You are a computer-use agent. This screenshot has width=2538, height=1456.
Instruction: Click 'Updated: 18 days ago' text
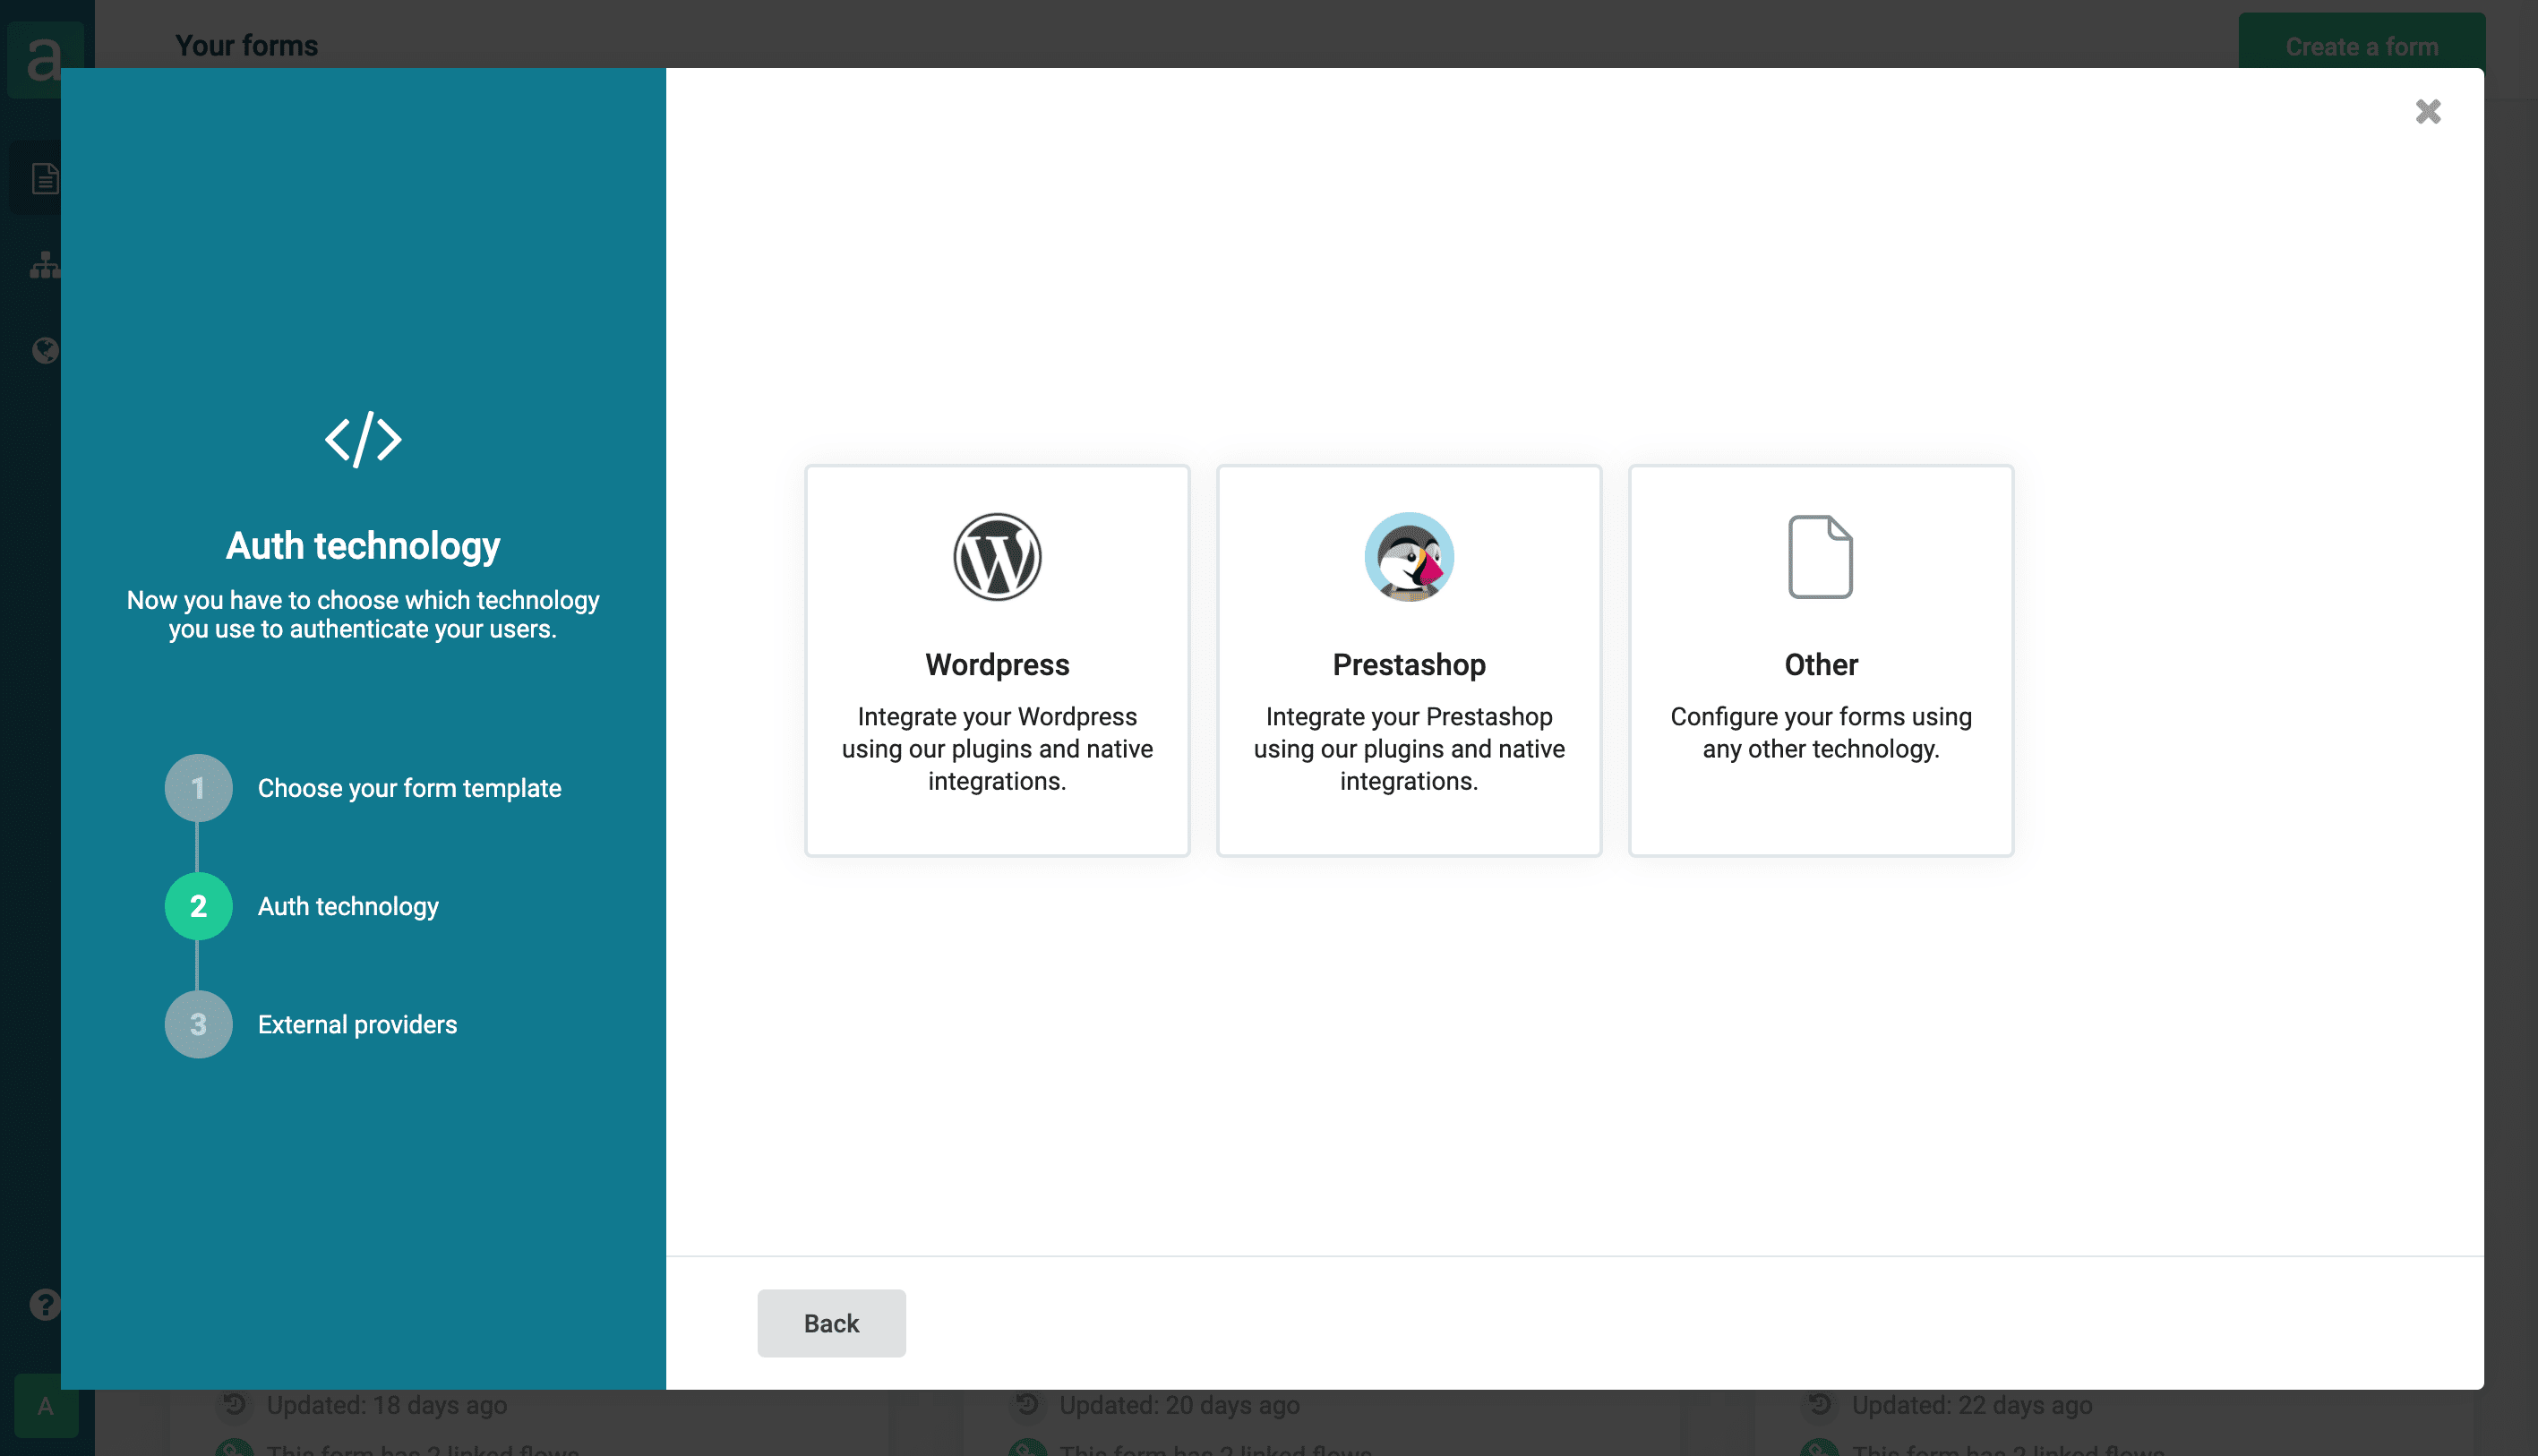click(386, 1405)
